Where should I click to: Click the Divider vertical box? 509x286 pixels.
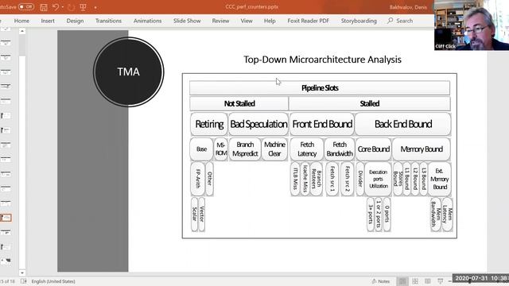click(x=360, y=179)
